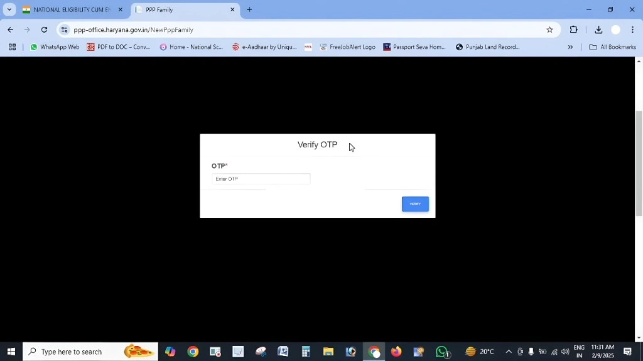Open the Chrome three-dot menu
Screen dimensions: 643x361
click(x=633, y=29)
